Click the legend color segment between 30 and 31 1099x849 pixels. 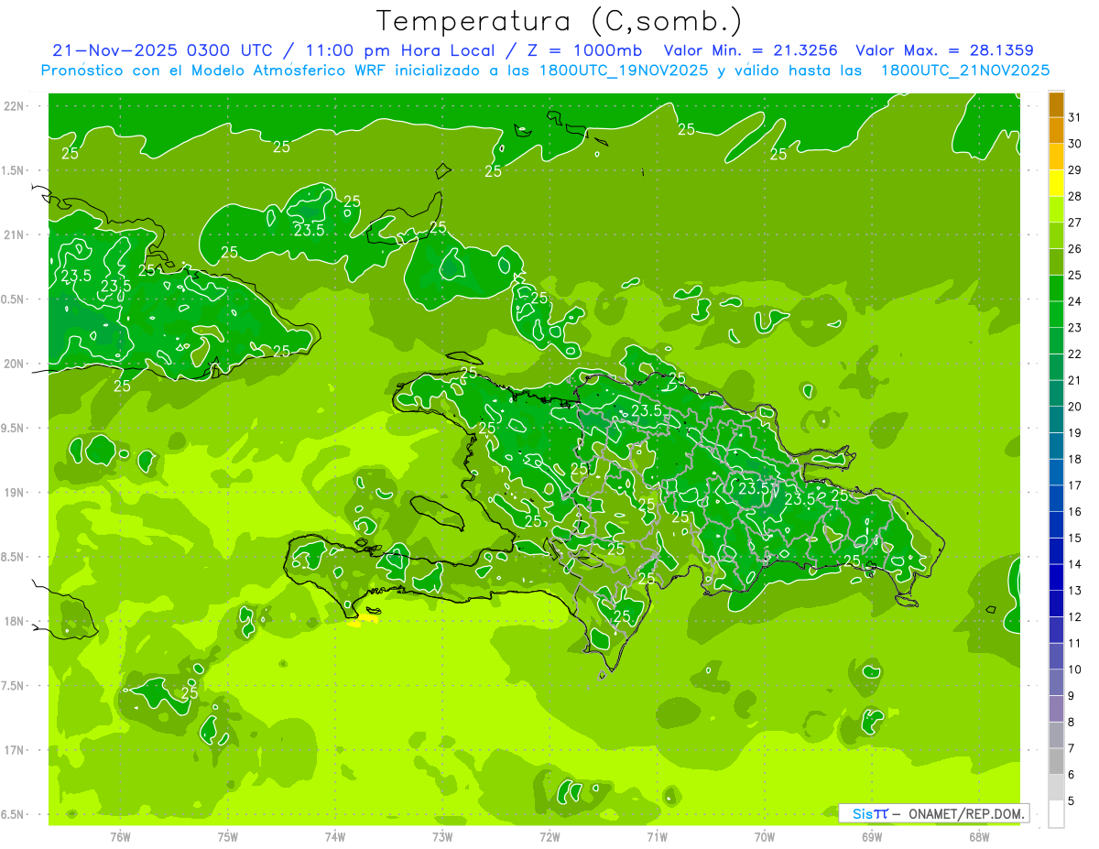pyautogui.click(x=1056, y=131)
